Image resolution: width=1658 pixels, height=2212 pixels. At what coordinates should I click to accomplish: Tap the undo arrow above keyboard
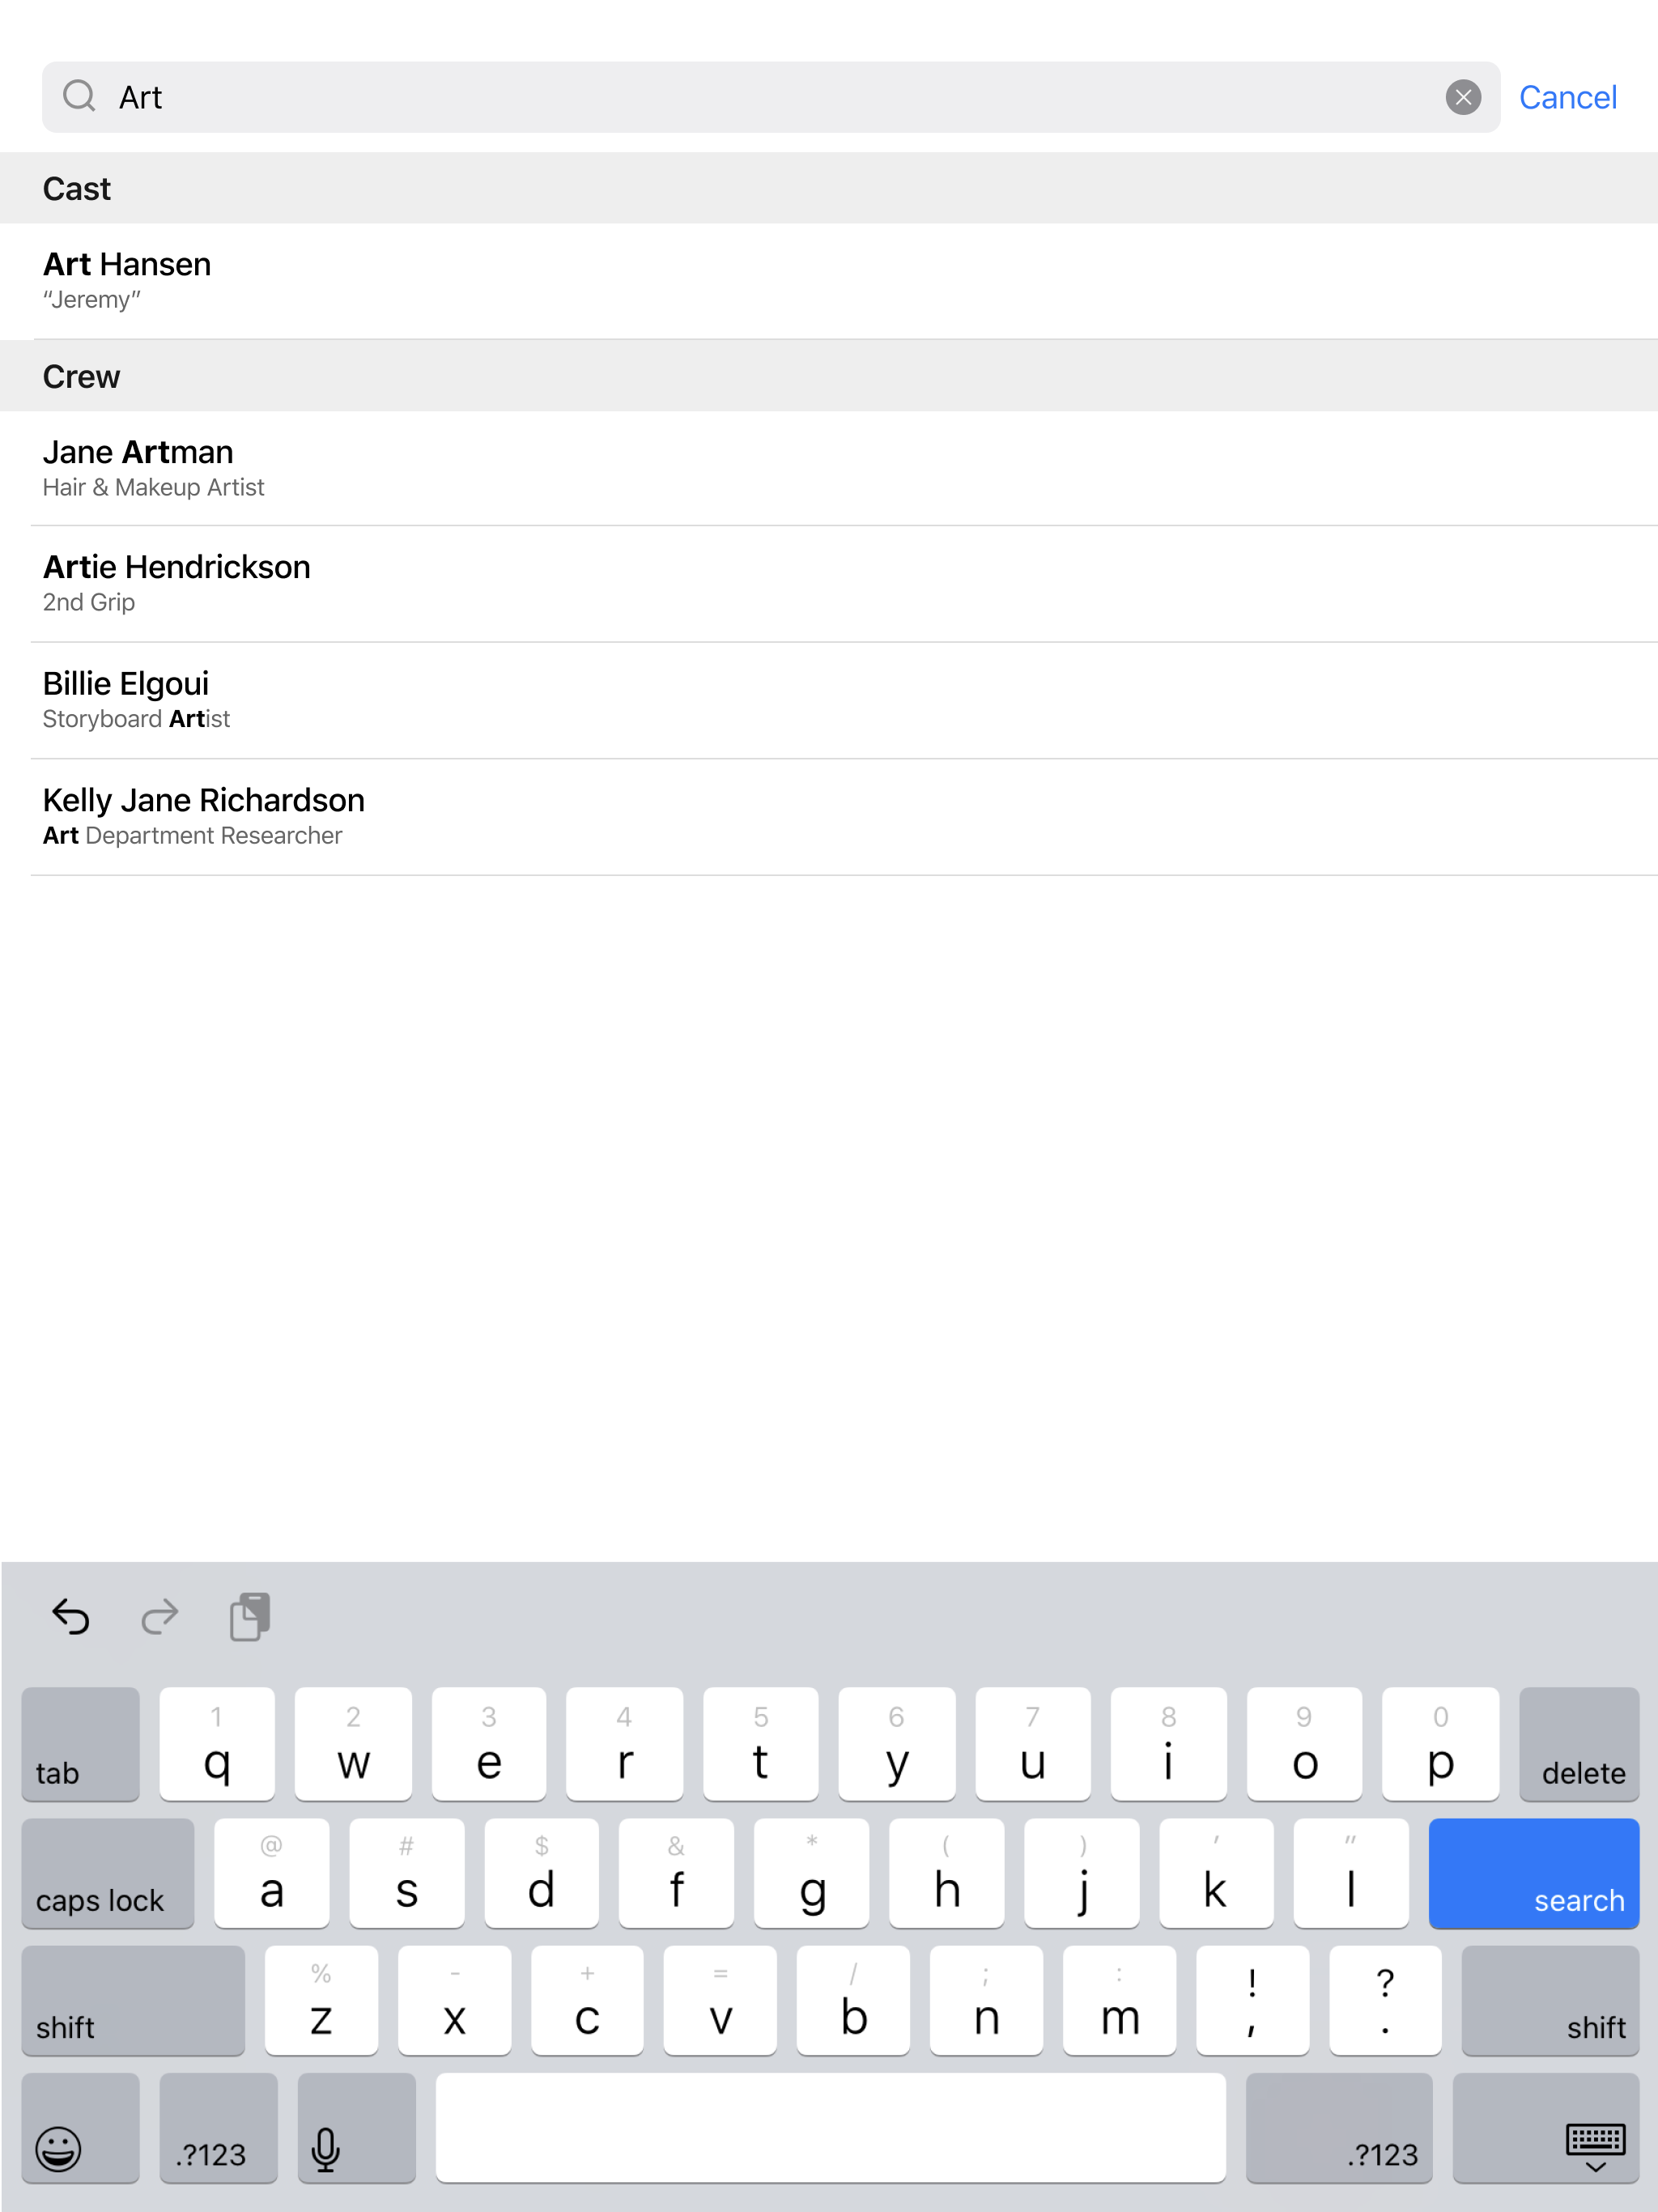(x=71, y=1616)
